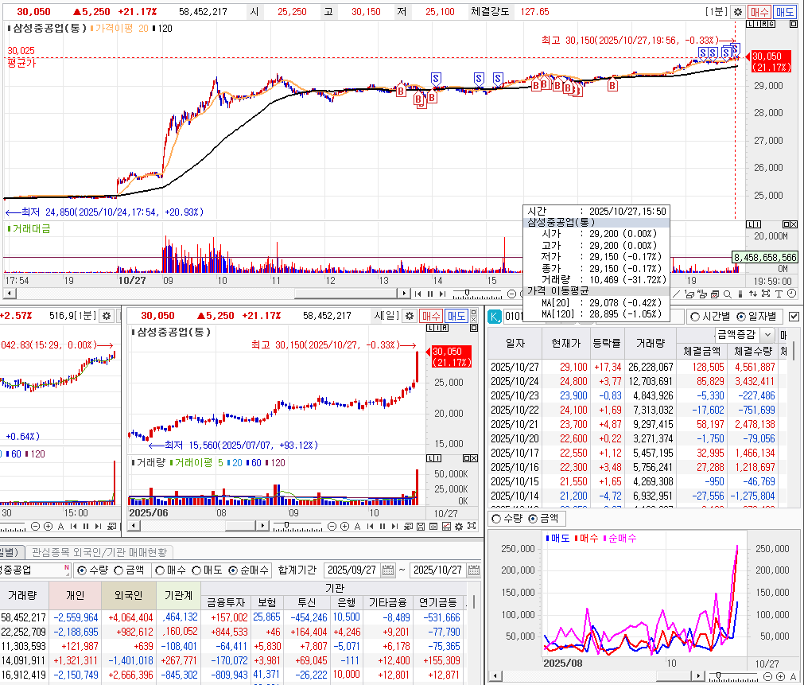Select the 시간별 radio button

coord(695,317)
